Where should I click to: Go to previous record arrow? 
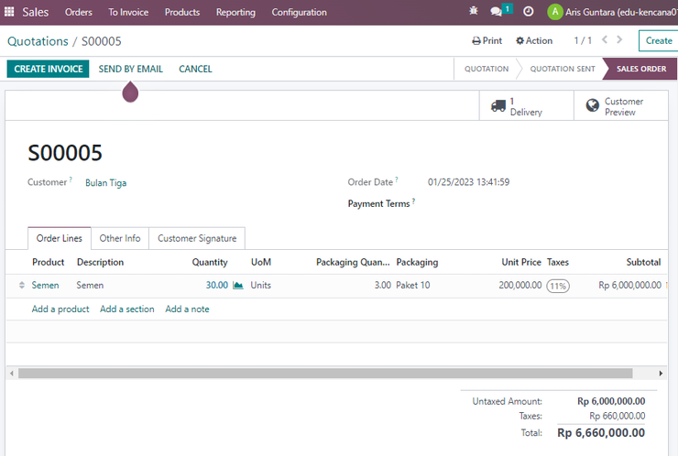click(x=605, y=39)
